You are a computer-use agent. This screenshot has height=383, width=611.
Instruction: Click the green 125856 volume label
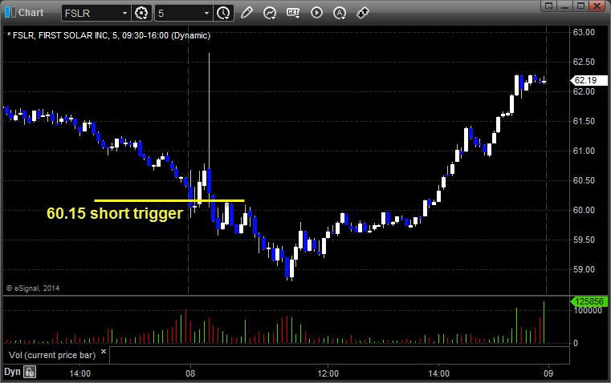point(589,301)
